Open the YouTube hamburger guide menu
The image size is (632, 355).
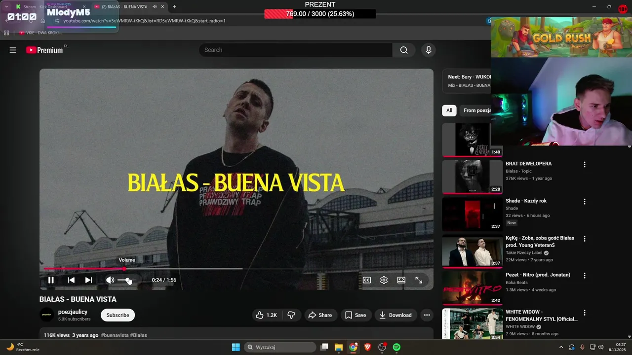[13, 50]
